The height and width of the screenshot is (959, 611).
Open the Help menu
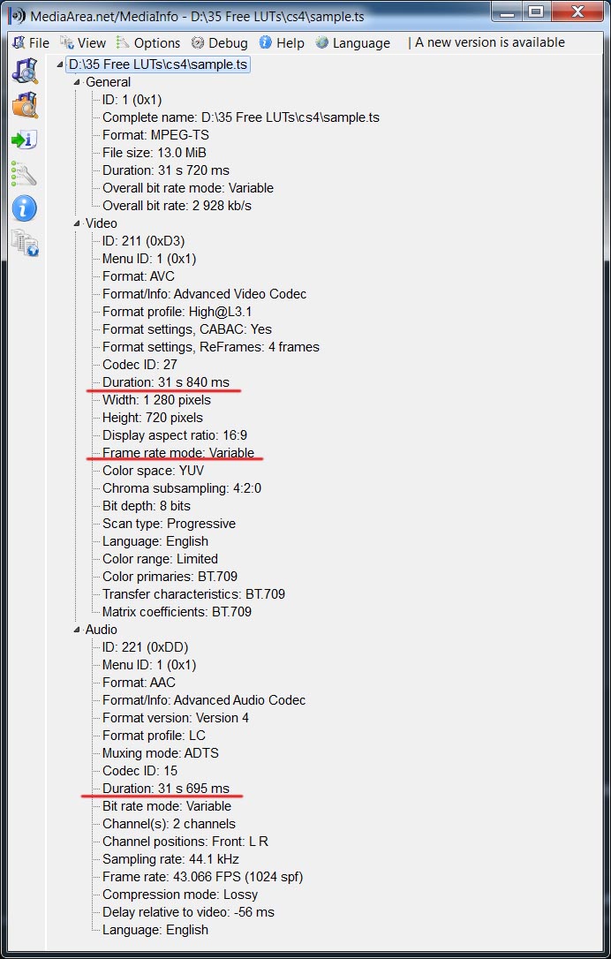[x=282, y=42]
